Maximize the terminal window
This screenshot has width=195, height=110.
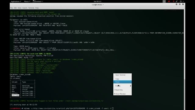[x=180, y=4]
